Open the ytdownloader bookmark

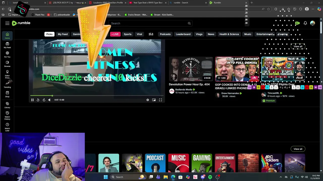pos(62,15)
